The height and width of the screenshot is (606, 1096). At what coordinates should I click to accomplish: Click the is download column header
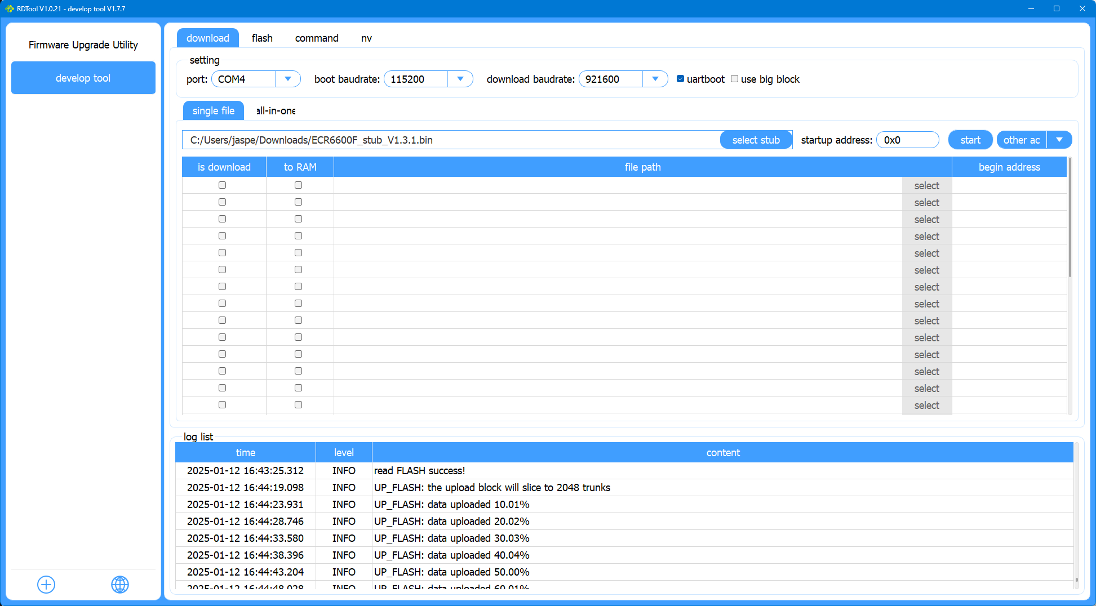coord(224,167)
